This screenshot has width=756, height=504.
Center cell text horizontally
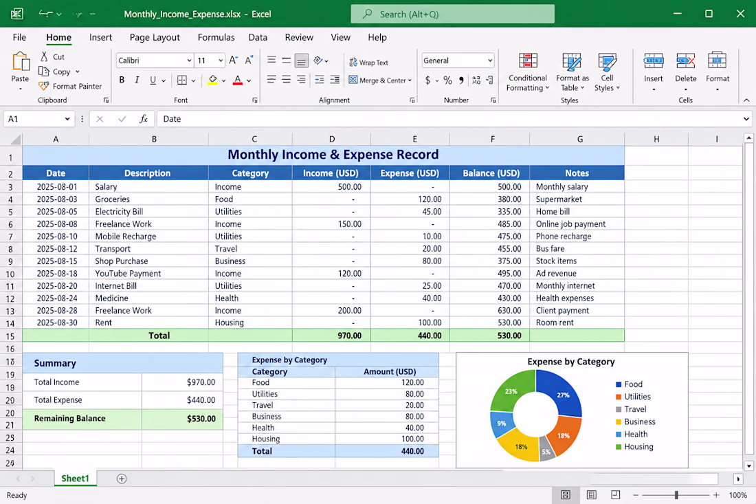pyautogui.click(x=287, y=80)
